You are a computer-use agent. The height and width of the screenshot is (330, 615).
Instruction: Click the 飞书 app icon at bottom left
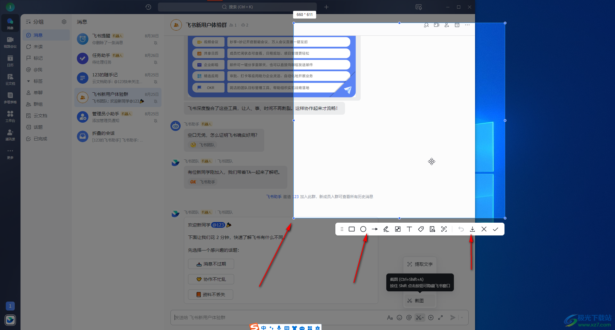(10, 320)
